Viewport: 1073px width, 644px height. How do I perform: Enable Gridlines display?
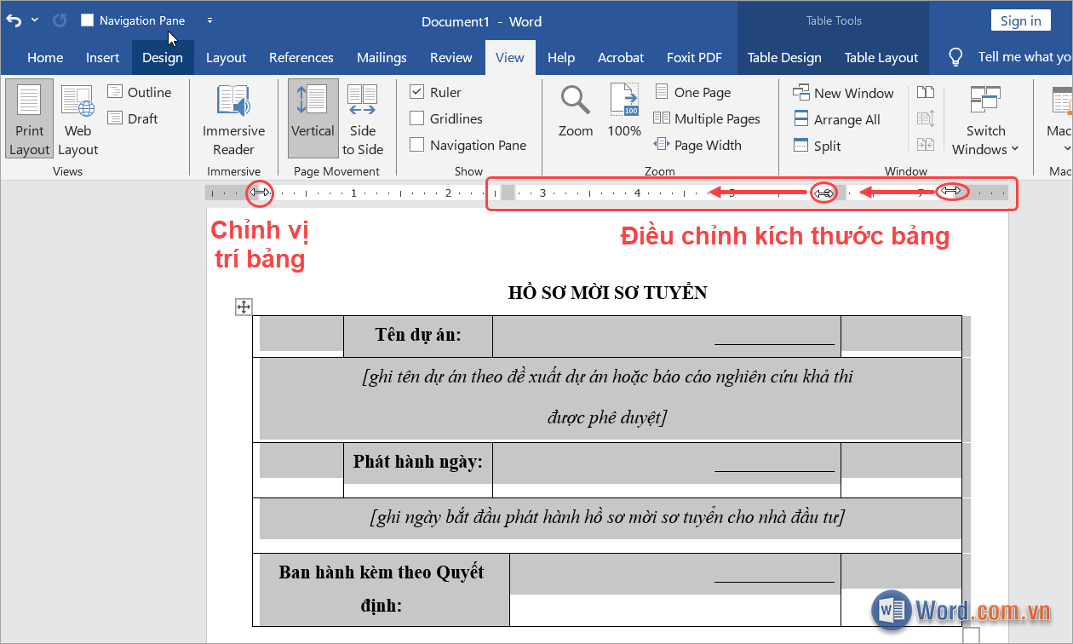click(x=416, y=118)
